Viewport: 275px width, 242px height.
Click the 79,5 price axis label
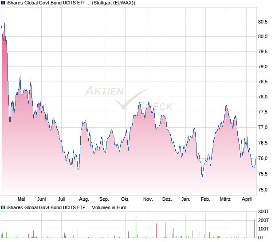pyautogui.click(x=263, y=51)
